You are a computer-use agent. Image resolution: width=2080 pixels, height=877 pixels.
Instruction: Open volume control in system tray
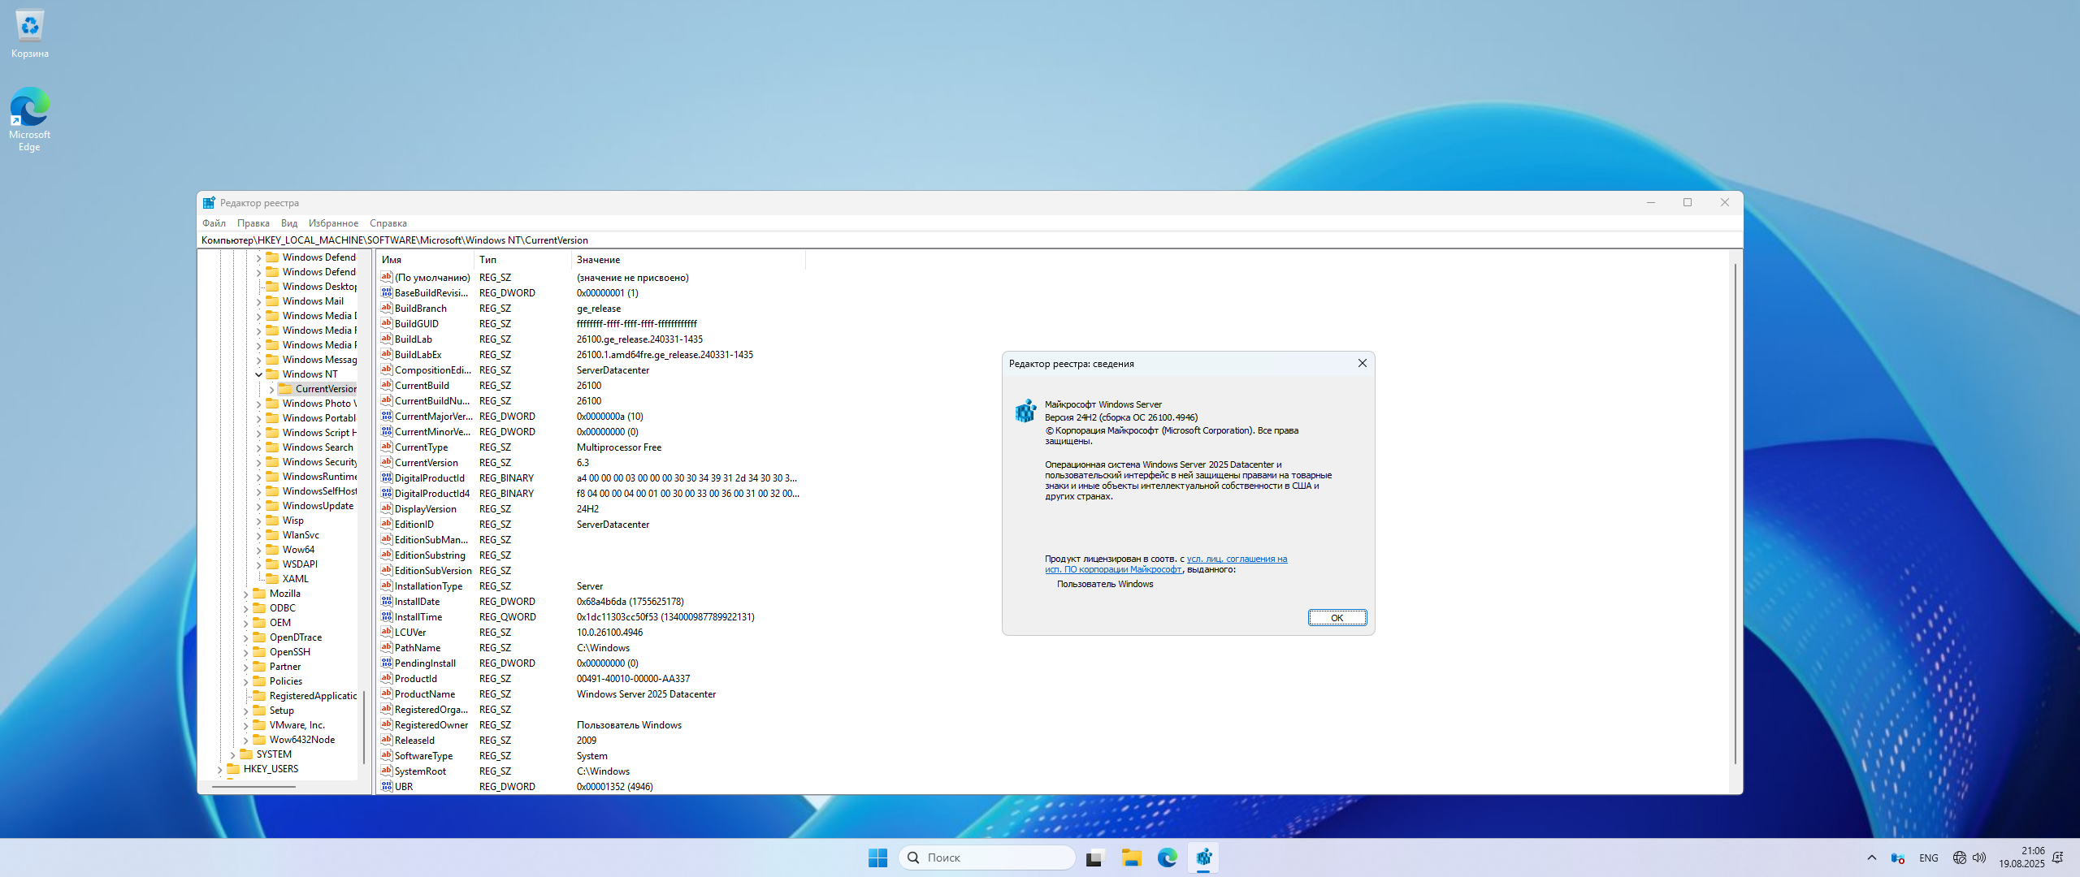(x=1979, y=858)
